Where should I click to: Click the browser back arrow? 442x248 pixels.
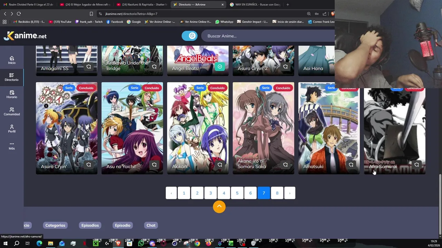pos(5,14)
